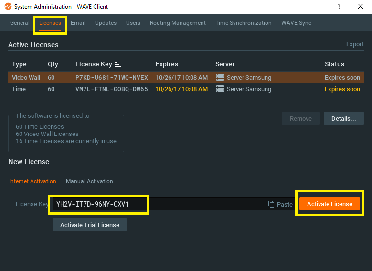Select the Time license row
372x271 pixels.
point(186,89)
